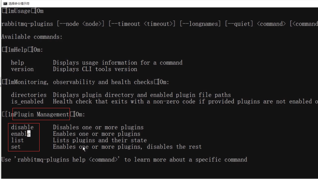Click the 'Available commands:' line

tap(32, 37)
